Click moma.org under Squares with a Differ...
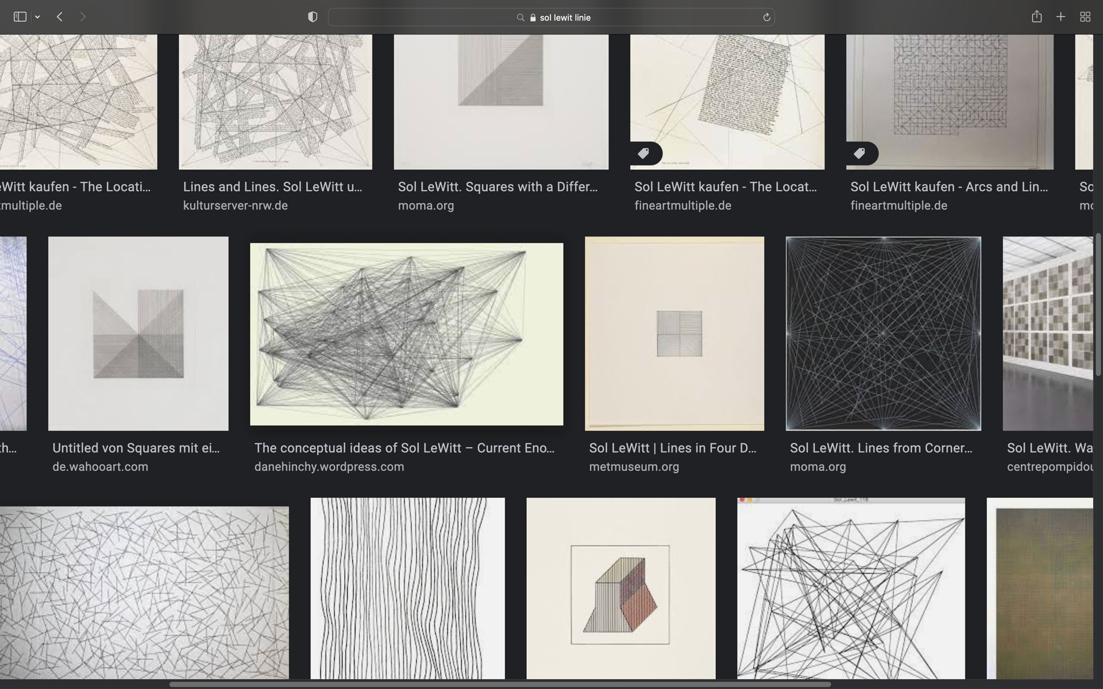Image resolution: width=1103 pixels, height=689 pixels. (426, 206)
